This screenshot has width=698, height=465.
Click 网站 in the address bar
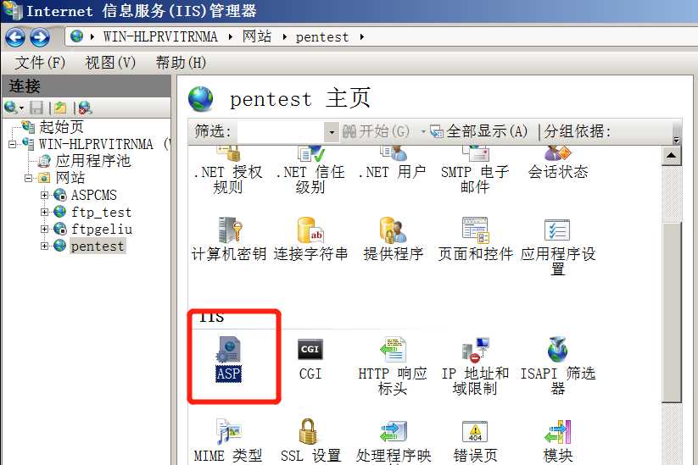click(x=257, y=37)
